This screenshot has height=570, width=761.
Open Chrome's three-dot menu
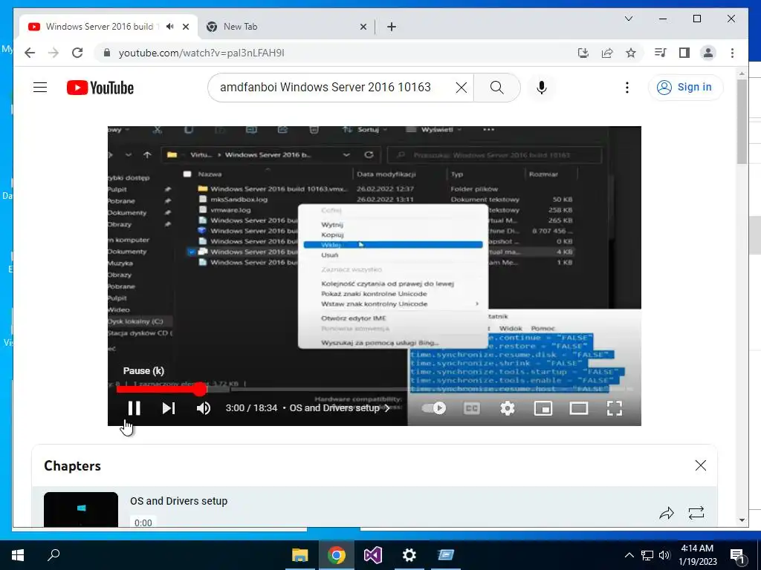point(732,53)
